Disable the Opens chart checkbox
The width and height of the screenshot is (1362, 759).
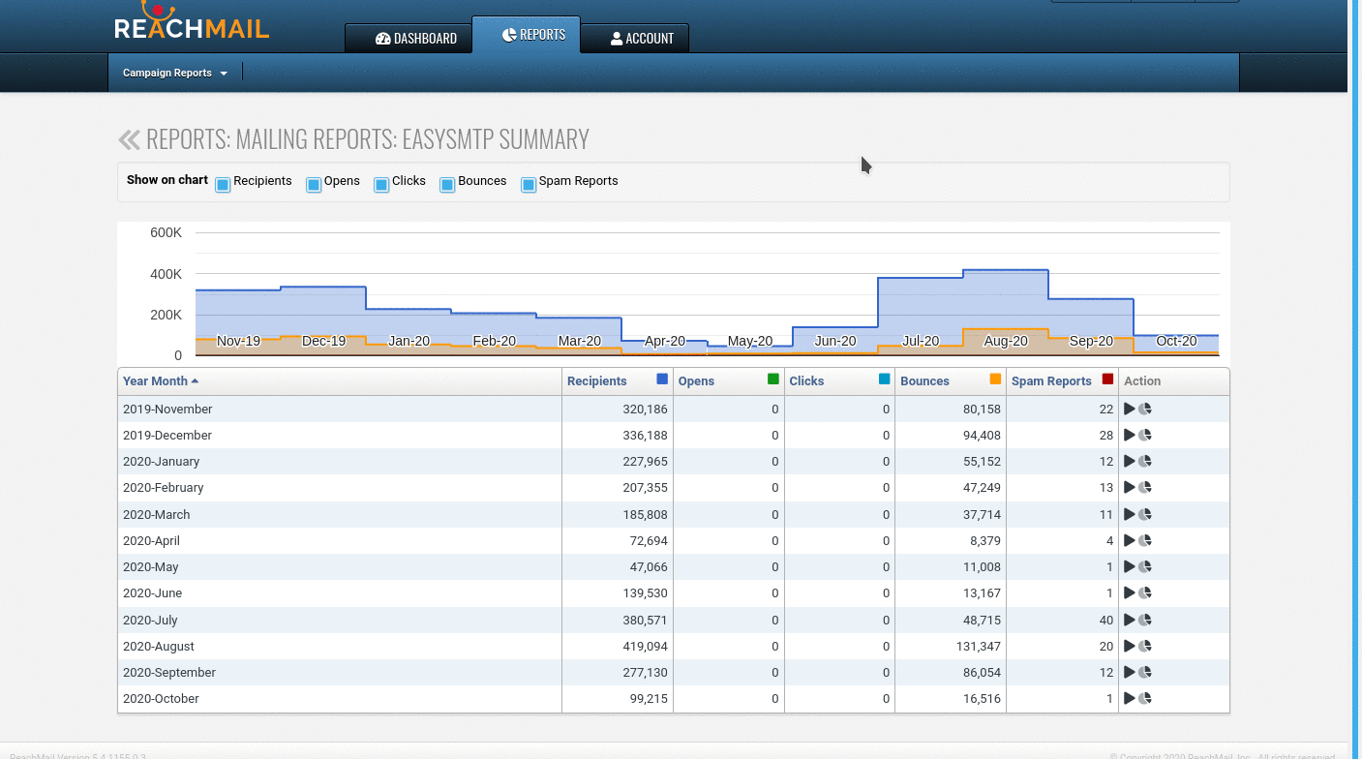(x=314, y=185)
